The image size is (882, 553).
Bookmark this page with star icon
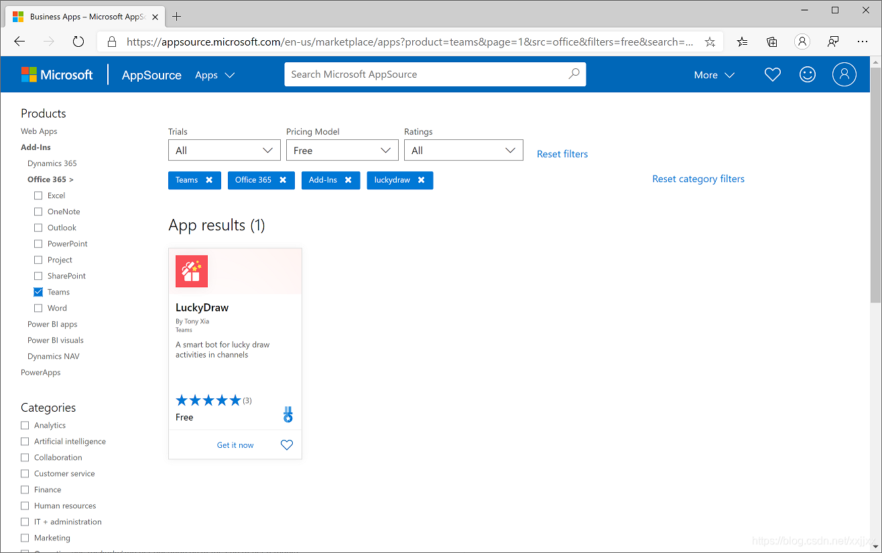click(710, 42)
